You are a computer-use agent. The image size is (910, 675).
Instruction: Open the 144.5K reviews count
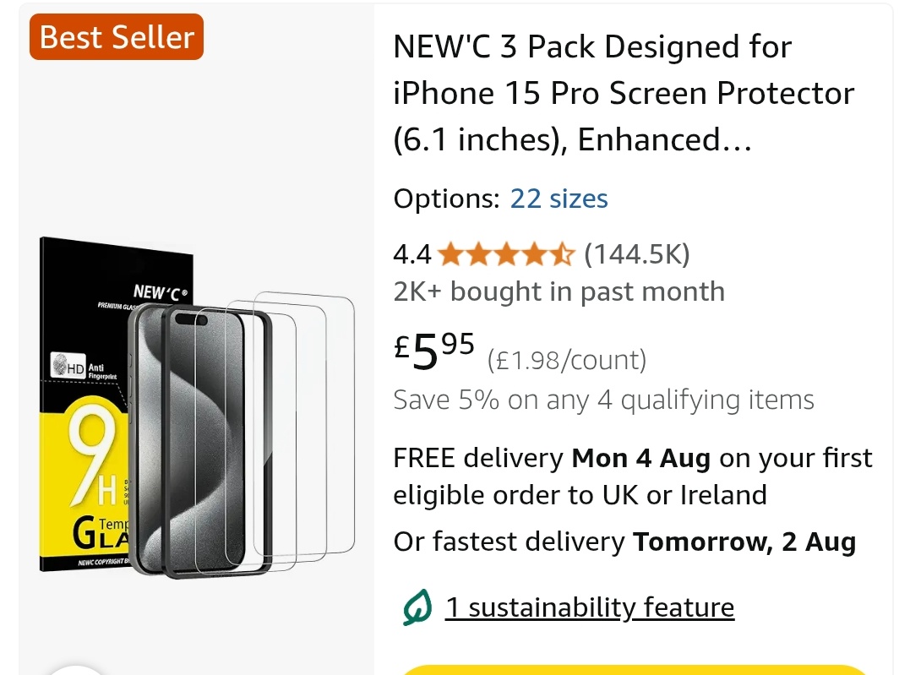(636, 254)
